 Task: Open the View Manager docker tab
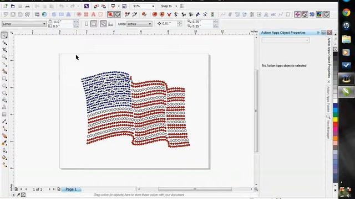pos(328,127)
